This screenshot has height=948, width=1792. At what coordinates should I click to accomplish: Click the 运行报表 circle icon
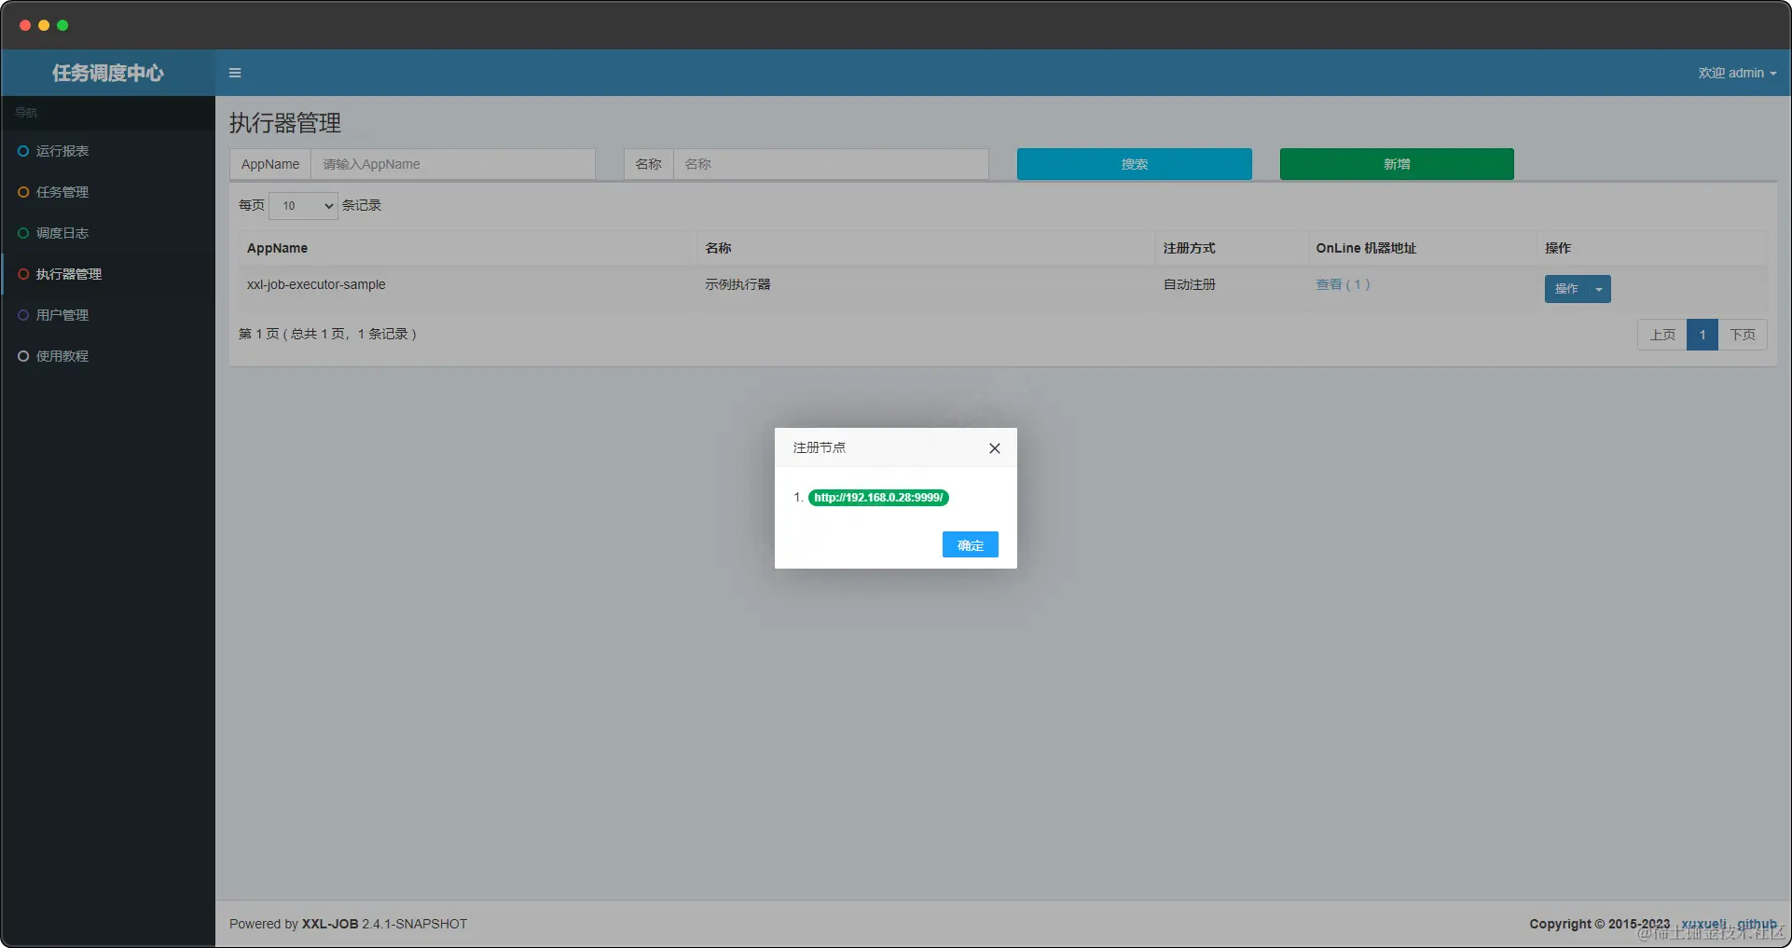23,151
